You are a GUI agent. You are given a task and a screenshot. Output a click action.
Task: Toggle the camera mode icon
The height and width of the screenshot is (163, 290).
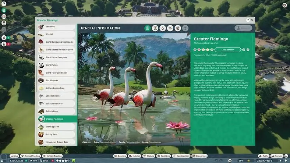pos(230,161)
